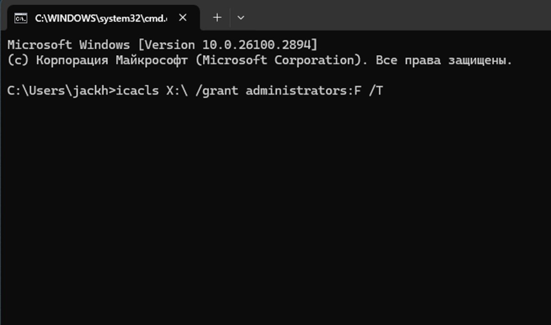551x325 pixels.
Task: Open a new terminal tab with the plus button
Action: [217, 18]
